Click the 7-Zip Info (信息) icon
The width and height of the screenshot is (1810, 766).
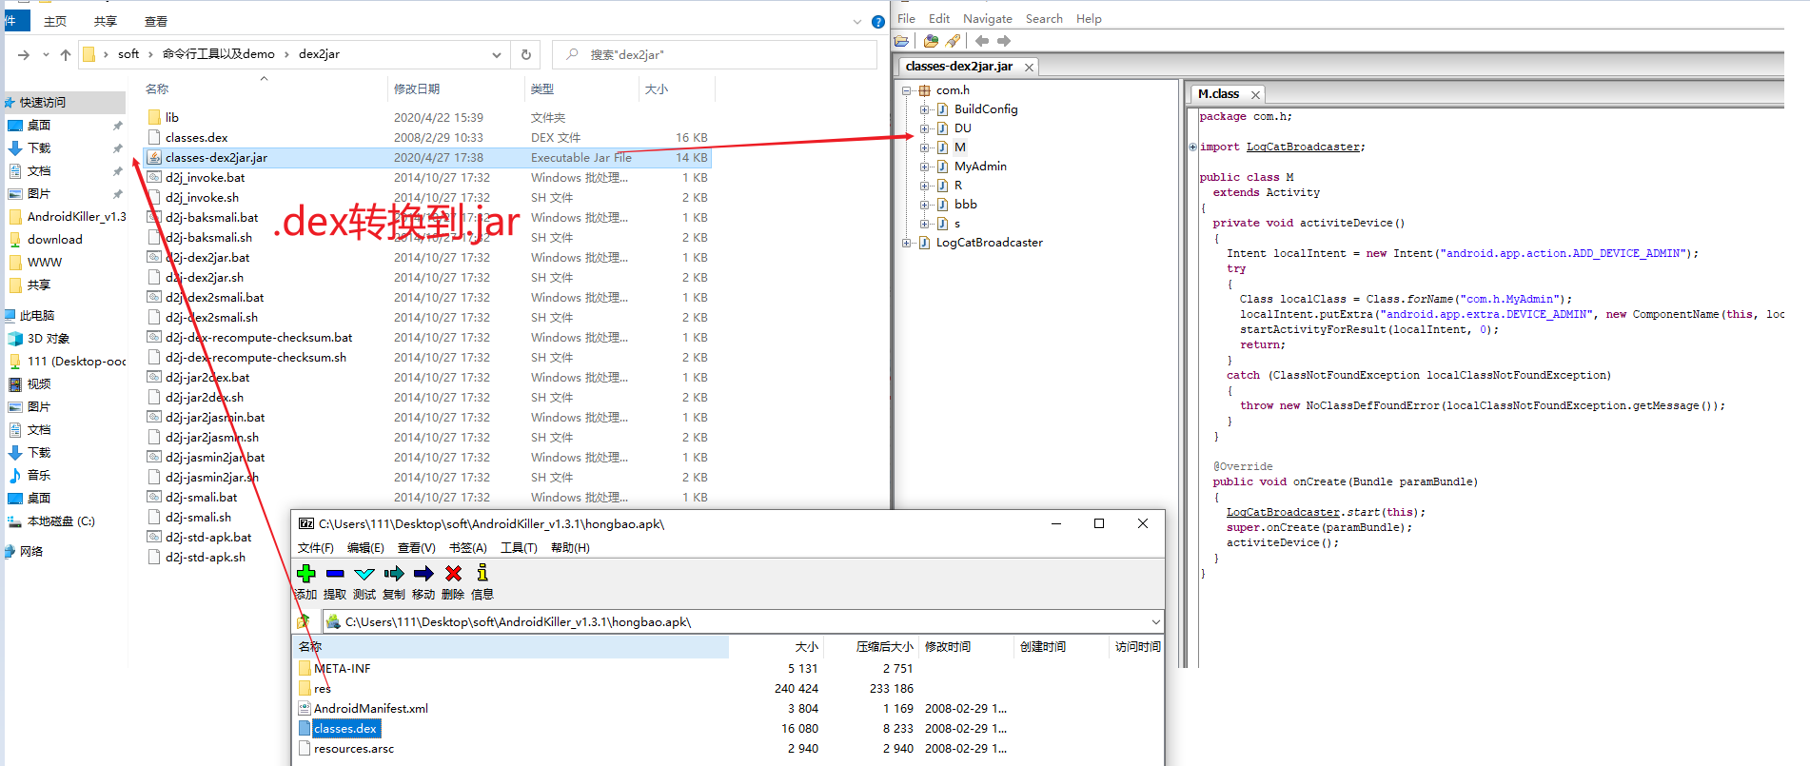(x=482, y=573)
